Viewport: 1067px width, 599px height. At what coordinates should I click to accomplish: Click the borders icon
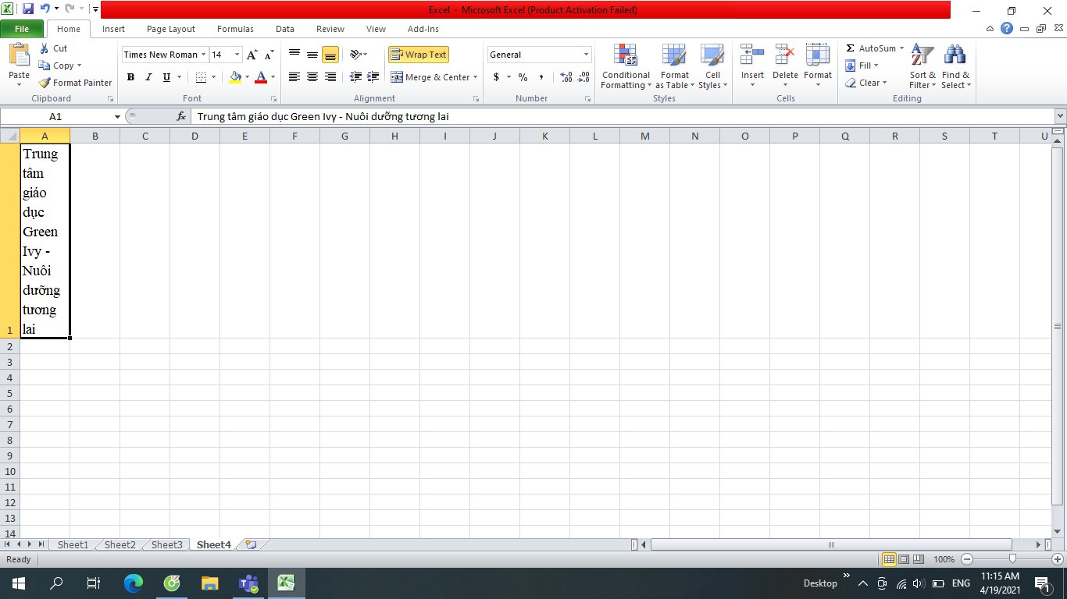point(201,77)
